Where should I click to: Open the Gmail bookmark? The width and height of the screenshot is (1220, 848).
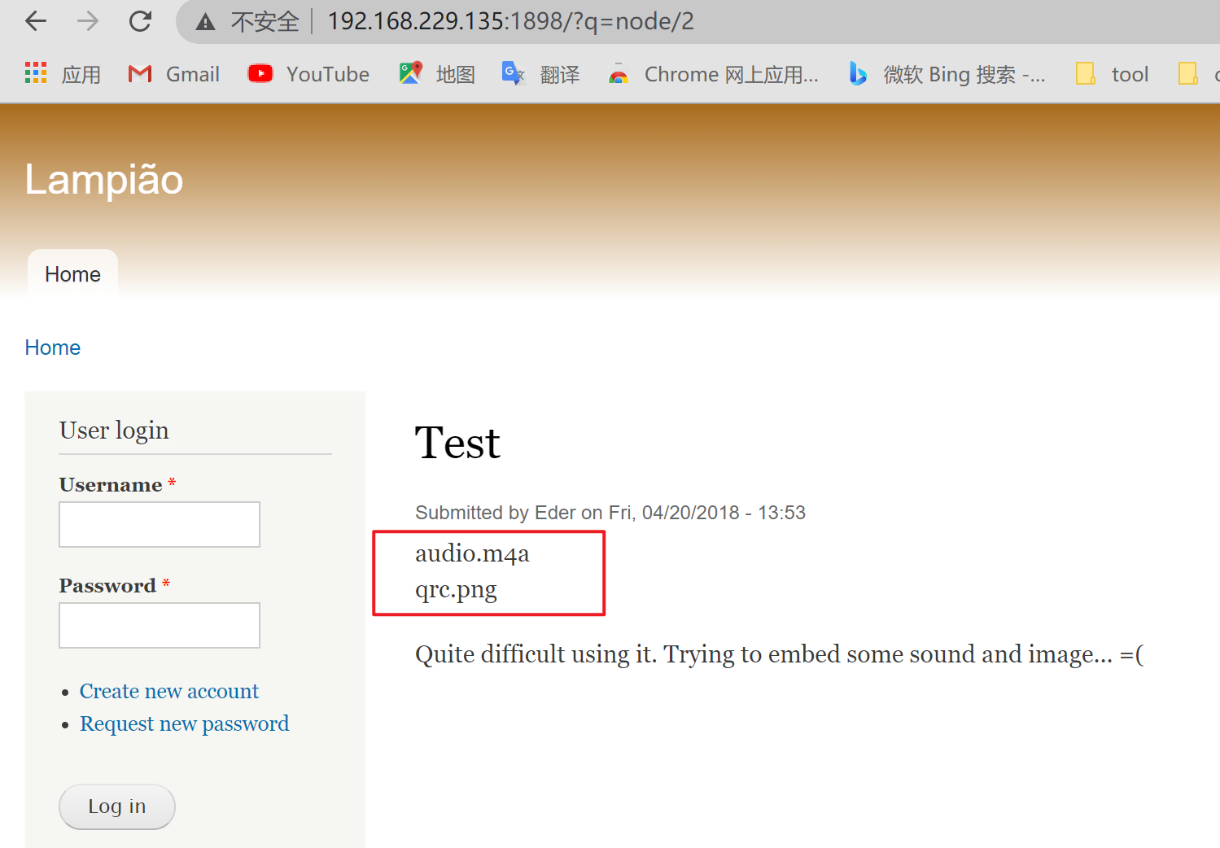174,74
